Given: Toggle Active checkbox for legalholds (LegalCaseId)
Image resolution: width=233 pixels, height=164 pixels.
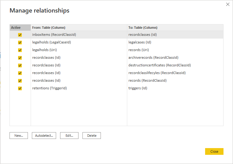Looking at the screenshot, I should 20,43.
